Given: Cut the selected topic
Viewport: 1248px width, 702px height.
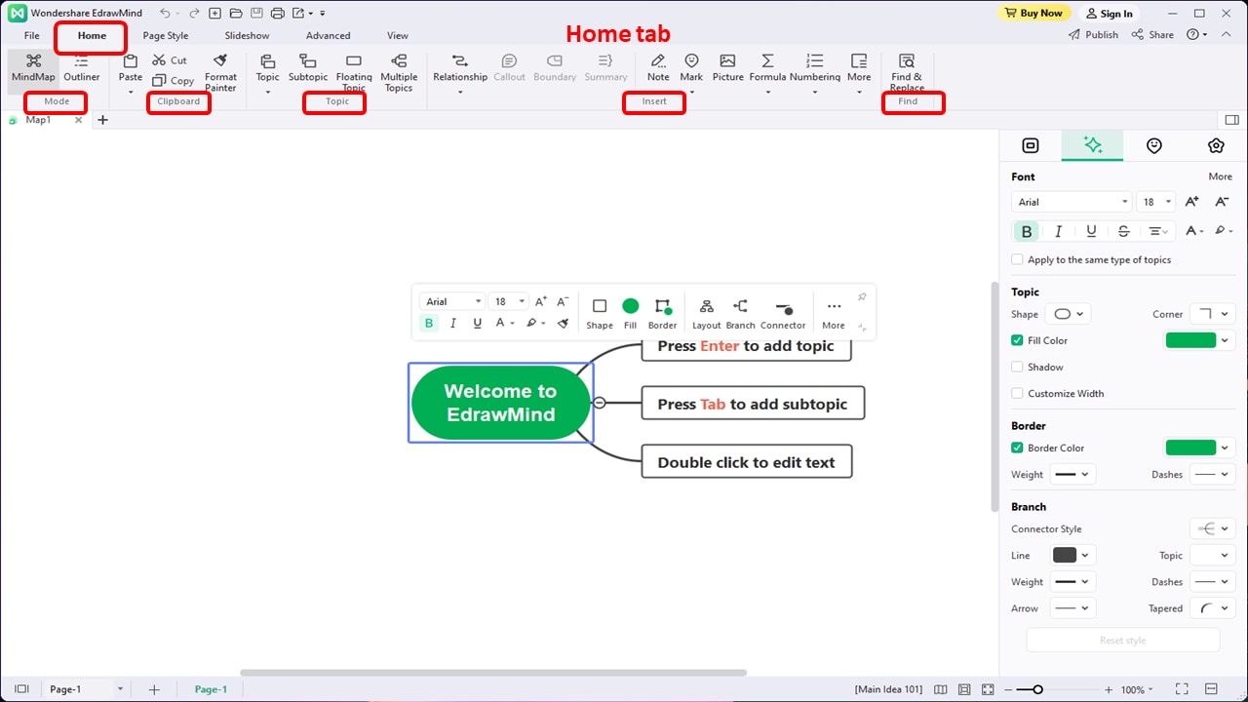Looking at the screenshot, I should [170, 60].
